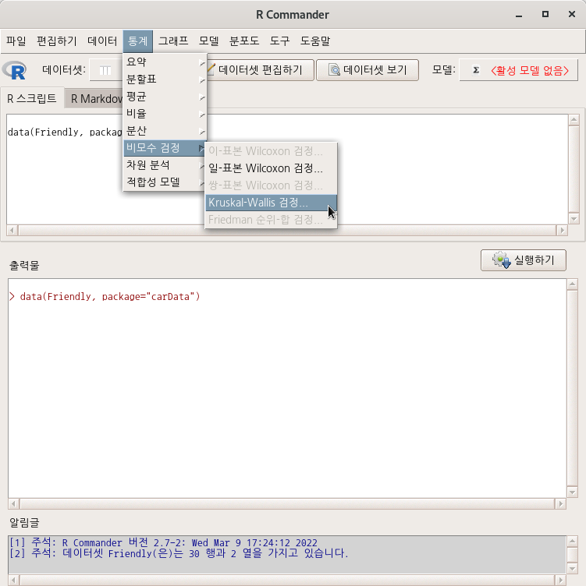Select the 비모수 검정 submenu entry

point(165,148)
